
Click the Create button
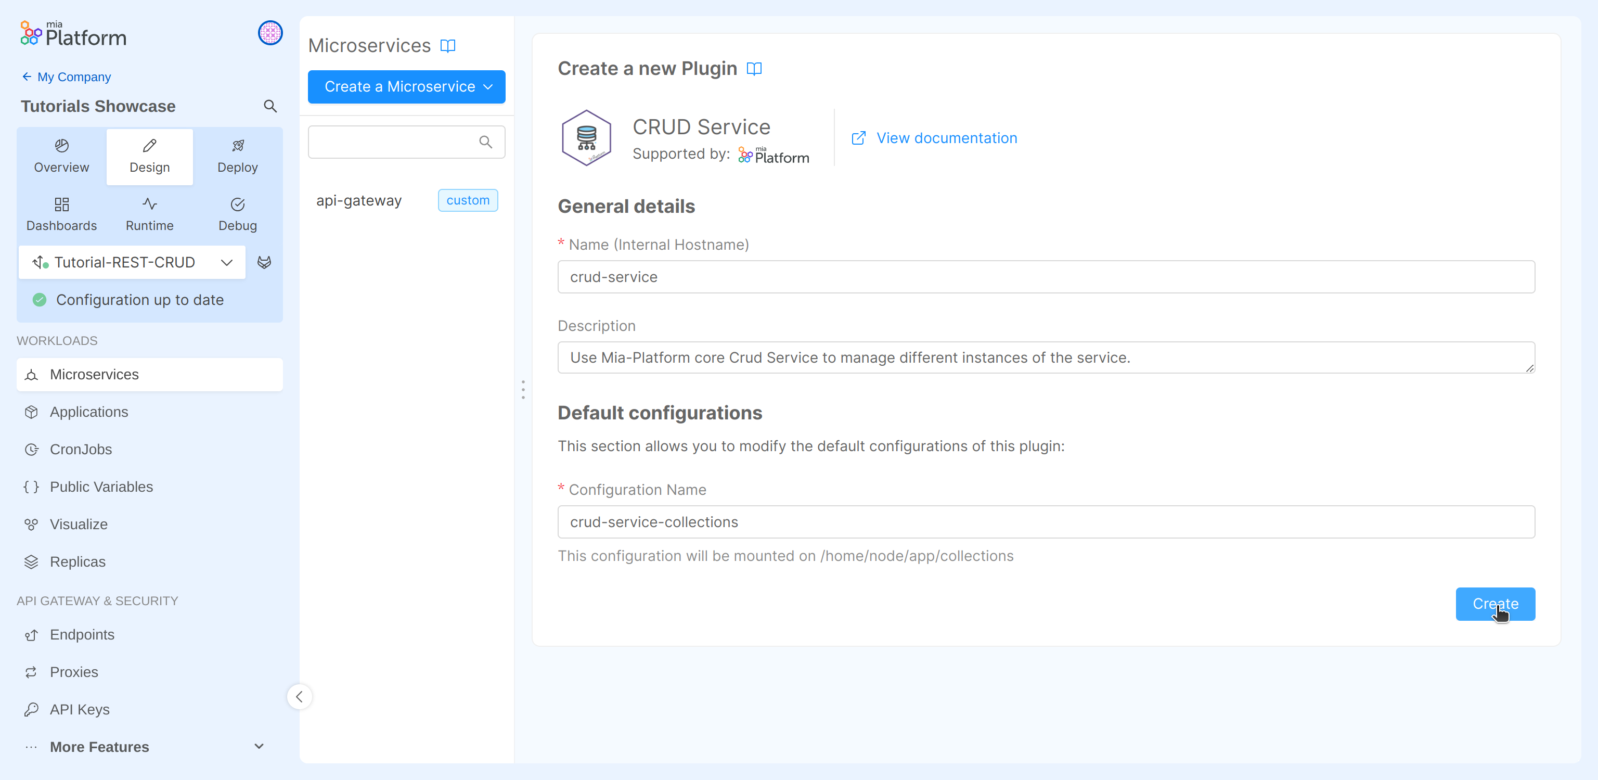(x=1495, y=604)
